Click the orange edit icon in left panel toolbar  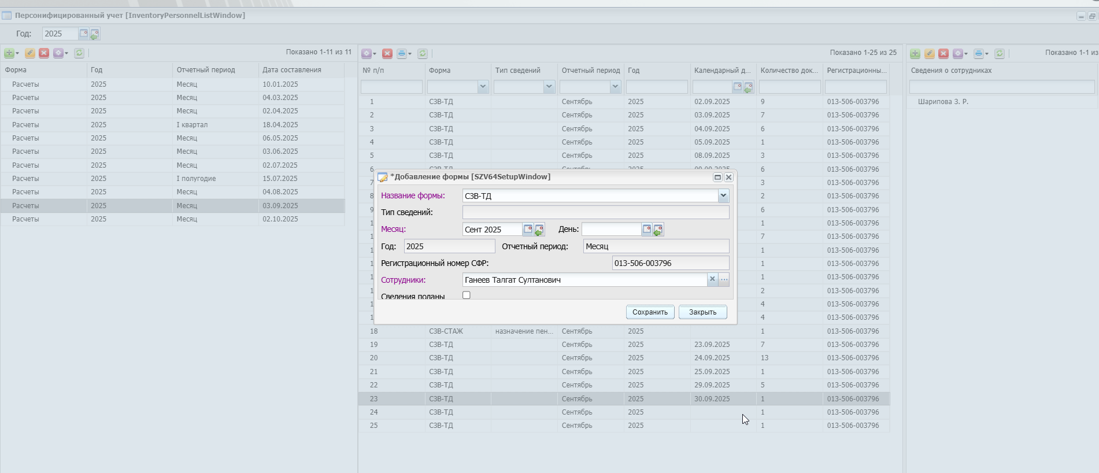click(30, 53)
